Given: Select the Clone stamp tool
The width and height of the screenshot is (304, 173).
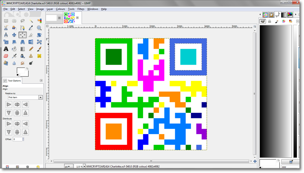Looking at the screenshot, I should [31, 56].
